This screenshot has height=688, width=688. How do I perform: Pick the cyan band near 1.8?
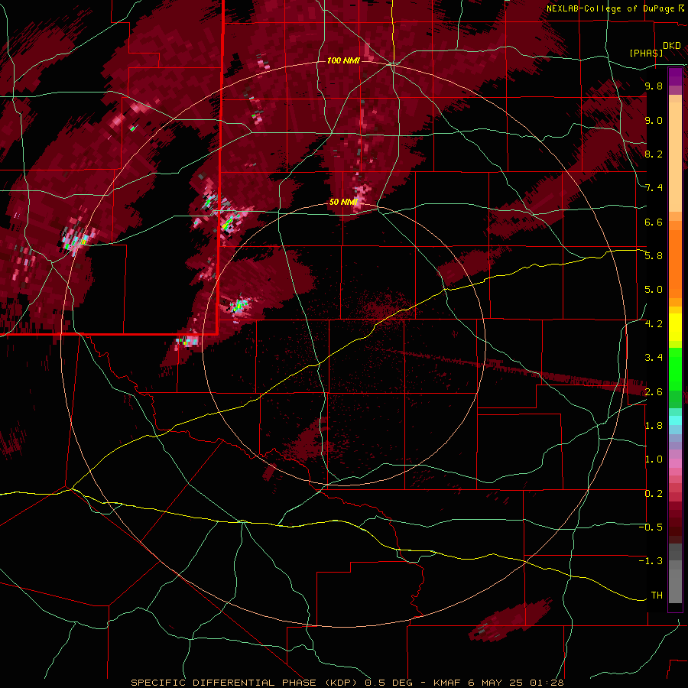[x=675, y=420]
